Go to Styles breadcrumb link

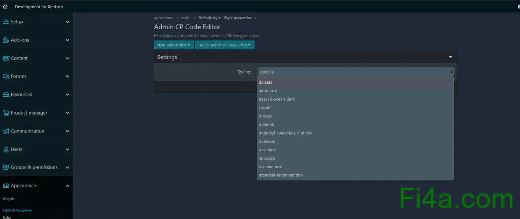(x=186, y=18)
